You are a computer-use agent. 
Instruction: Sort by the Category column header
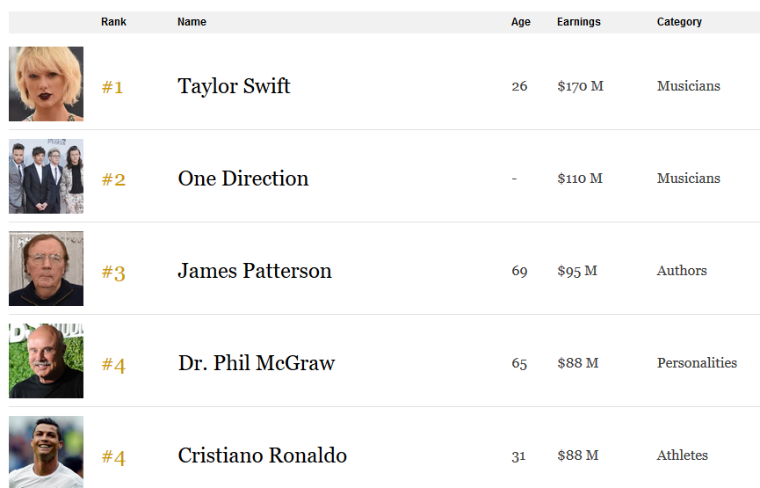pyautogui.click(x=679, y=22)
